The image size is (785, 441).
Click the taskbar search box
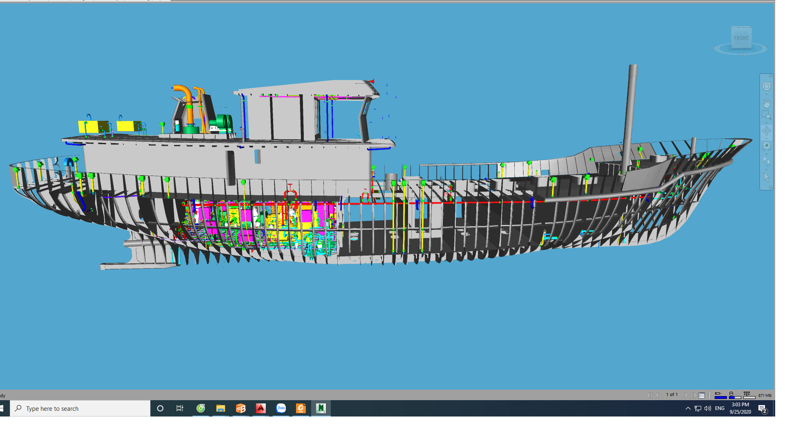80,408
